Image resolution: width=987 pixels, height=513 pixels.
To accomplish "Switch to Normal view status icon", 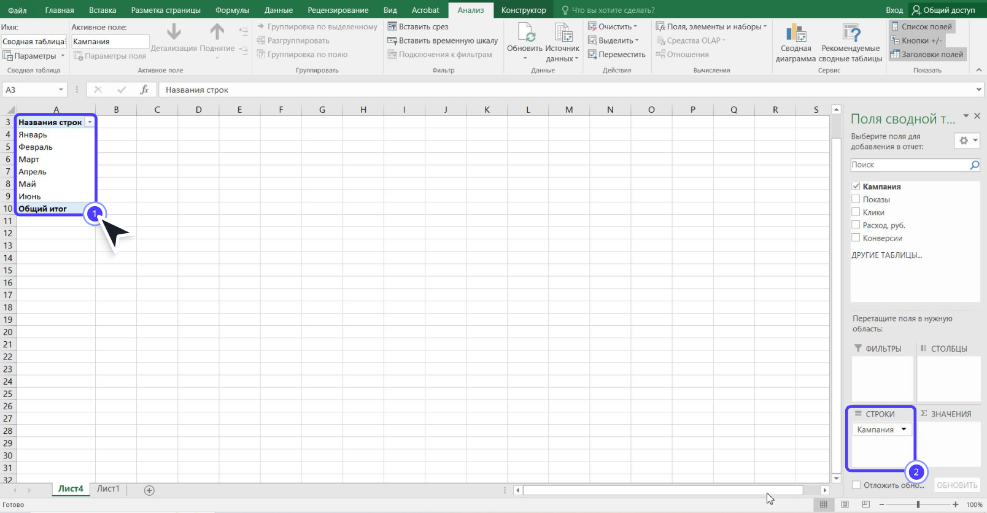I will point(824,504).
